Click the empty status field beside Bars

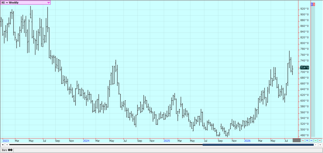coord(168,150)
